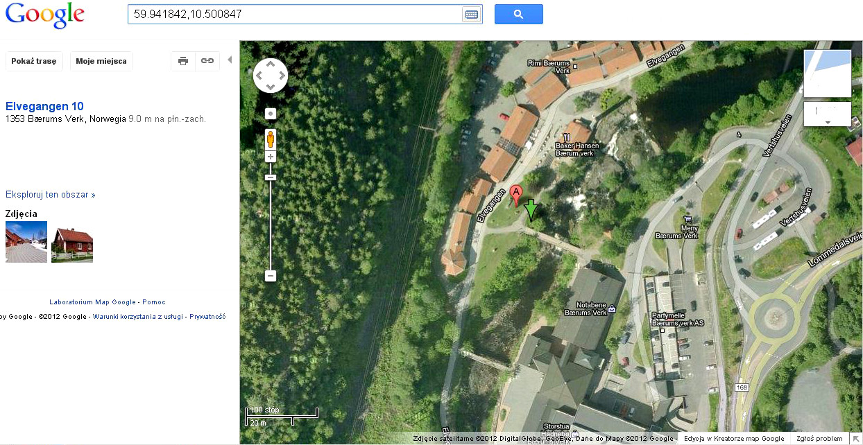Screen dimensions: 863x445
Task: Click the print icon
Action: click(183, 61)
